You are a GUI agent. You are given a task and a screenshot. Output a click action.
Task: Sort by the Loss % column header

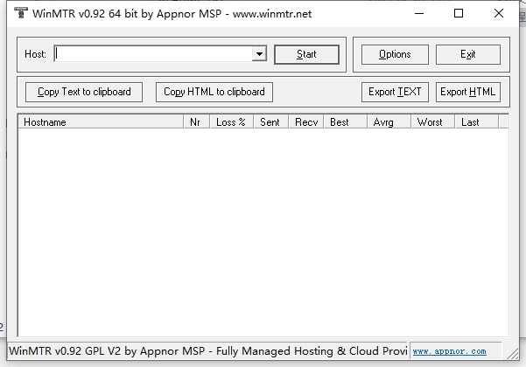coord(232,121)
